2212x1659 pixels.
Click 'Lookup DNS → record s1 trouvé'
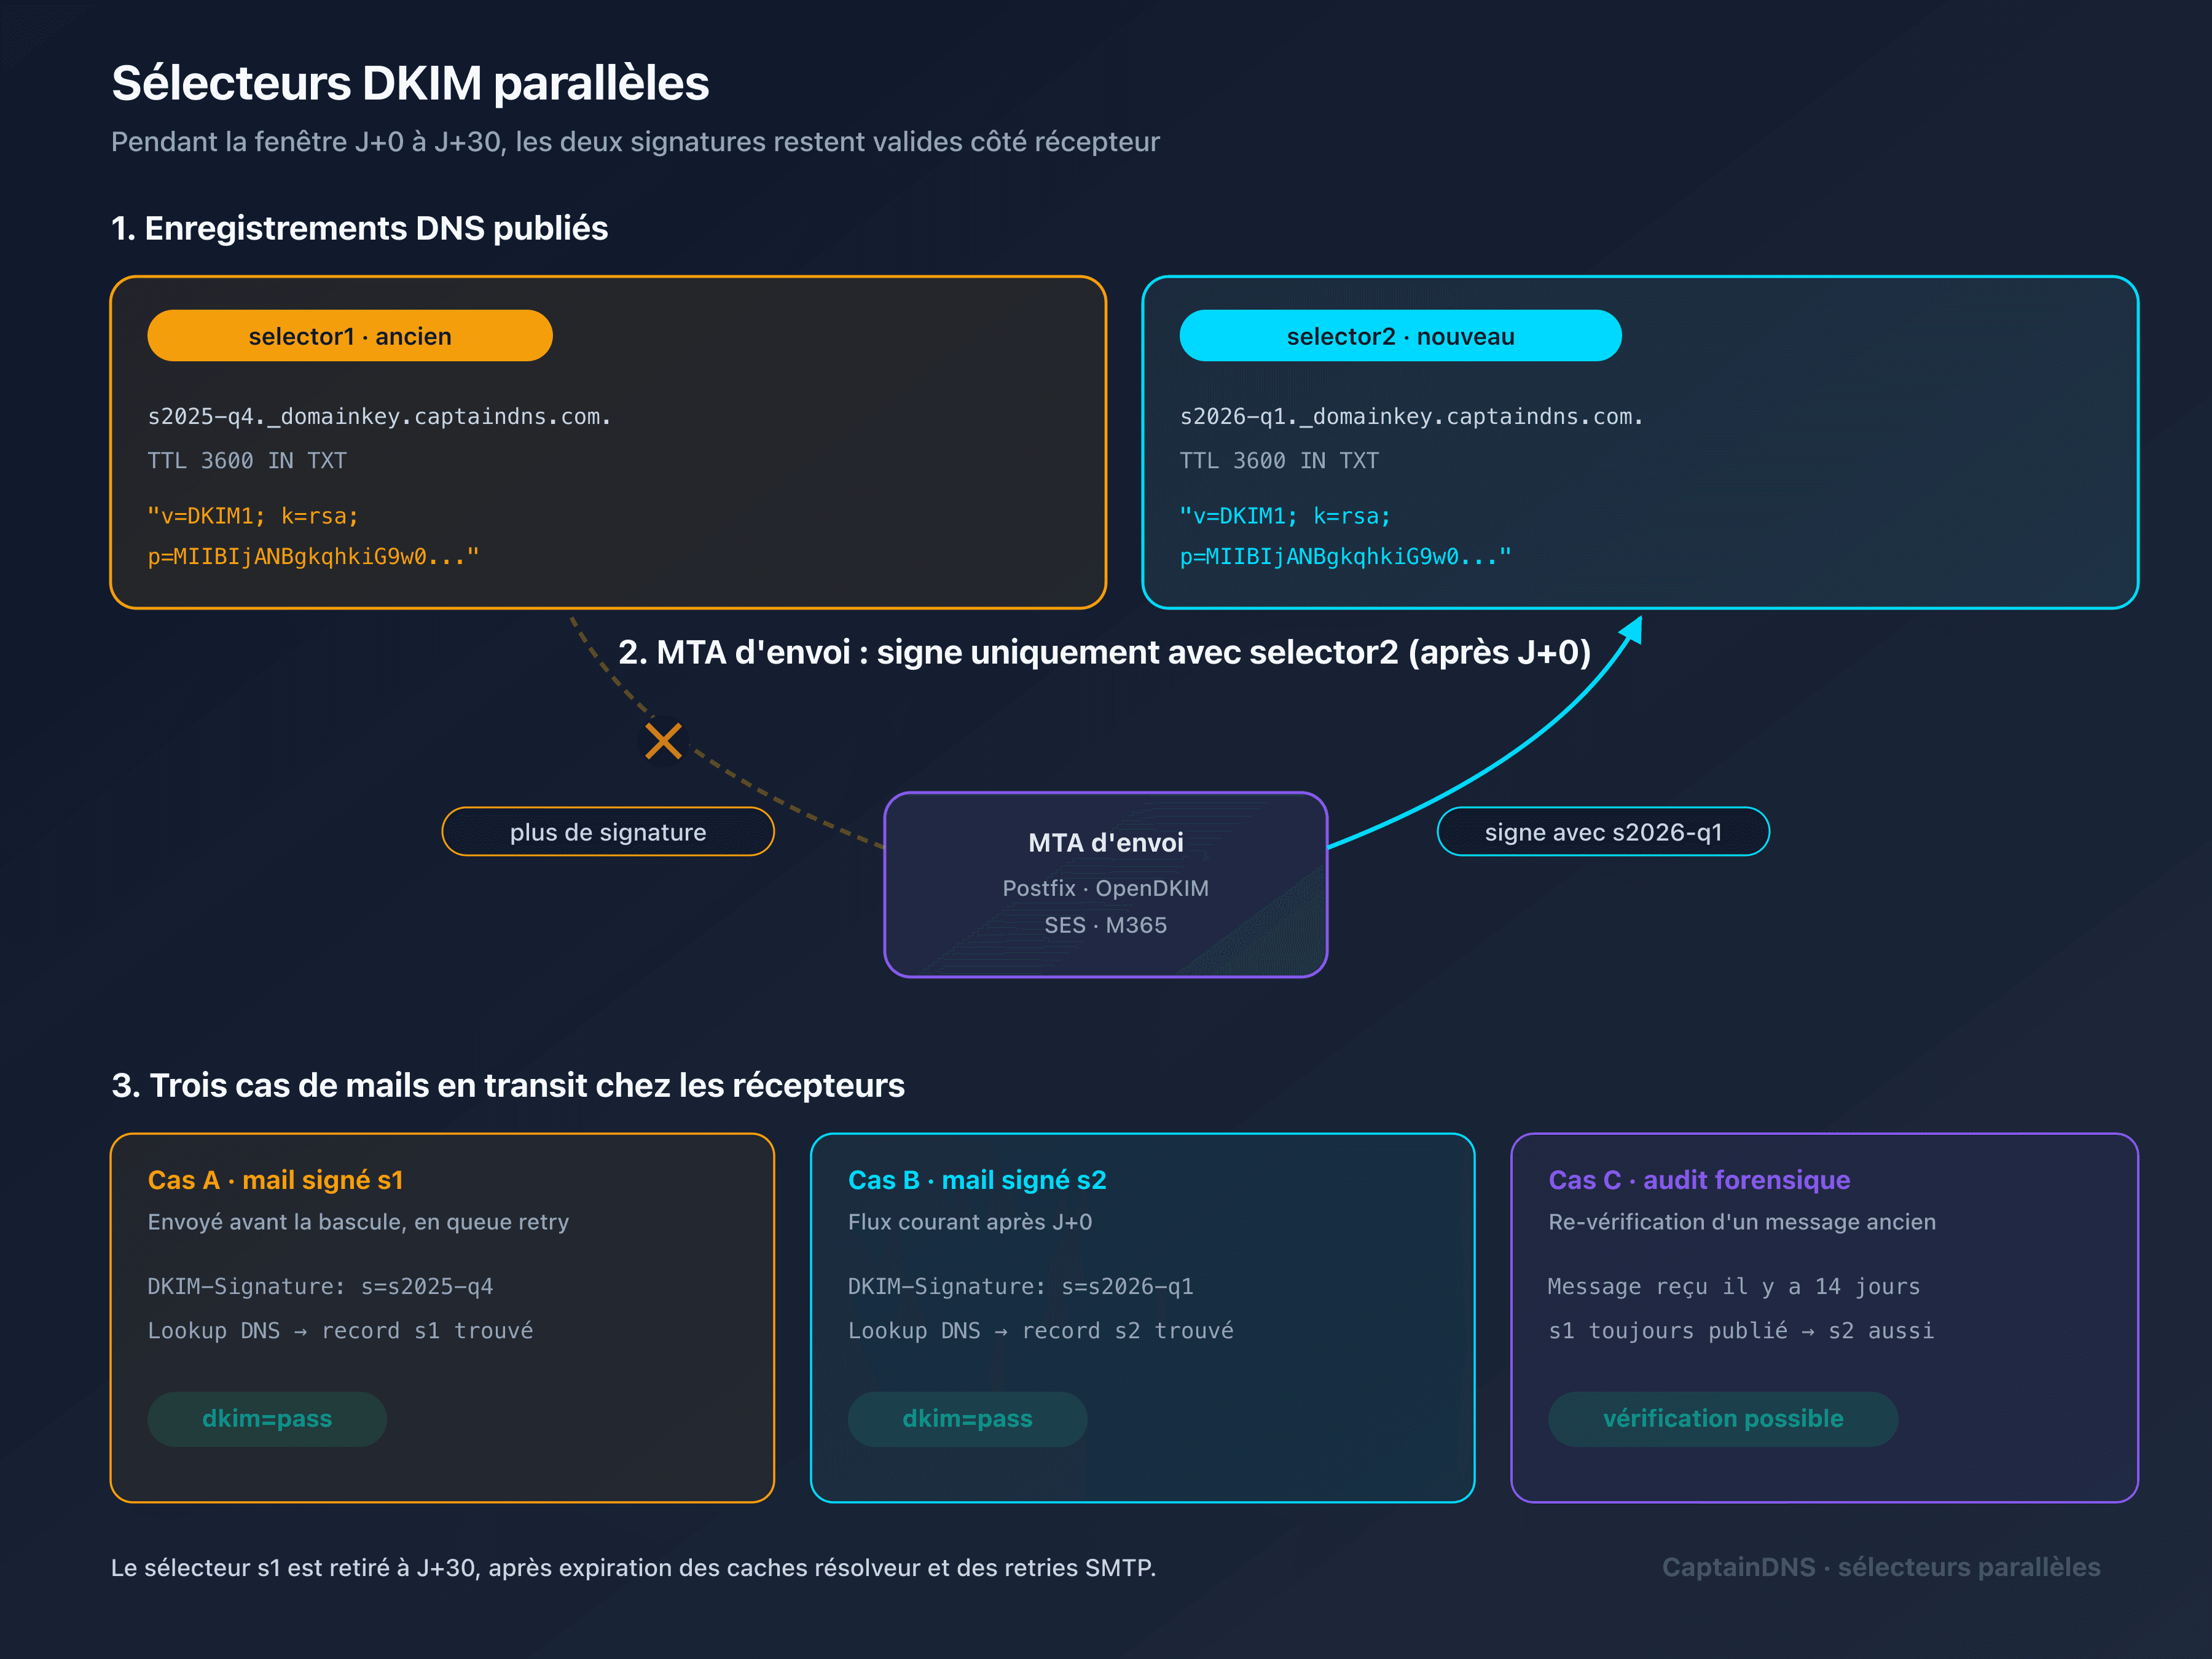point(340,1331)
